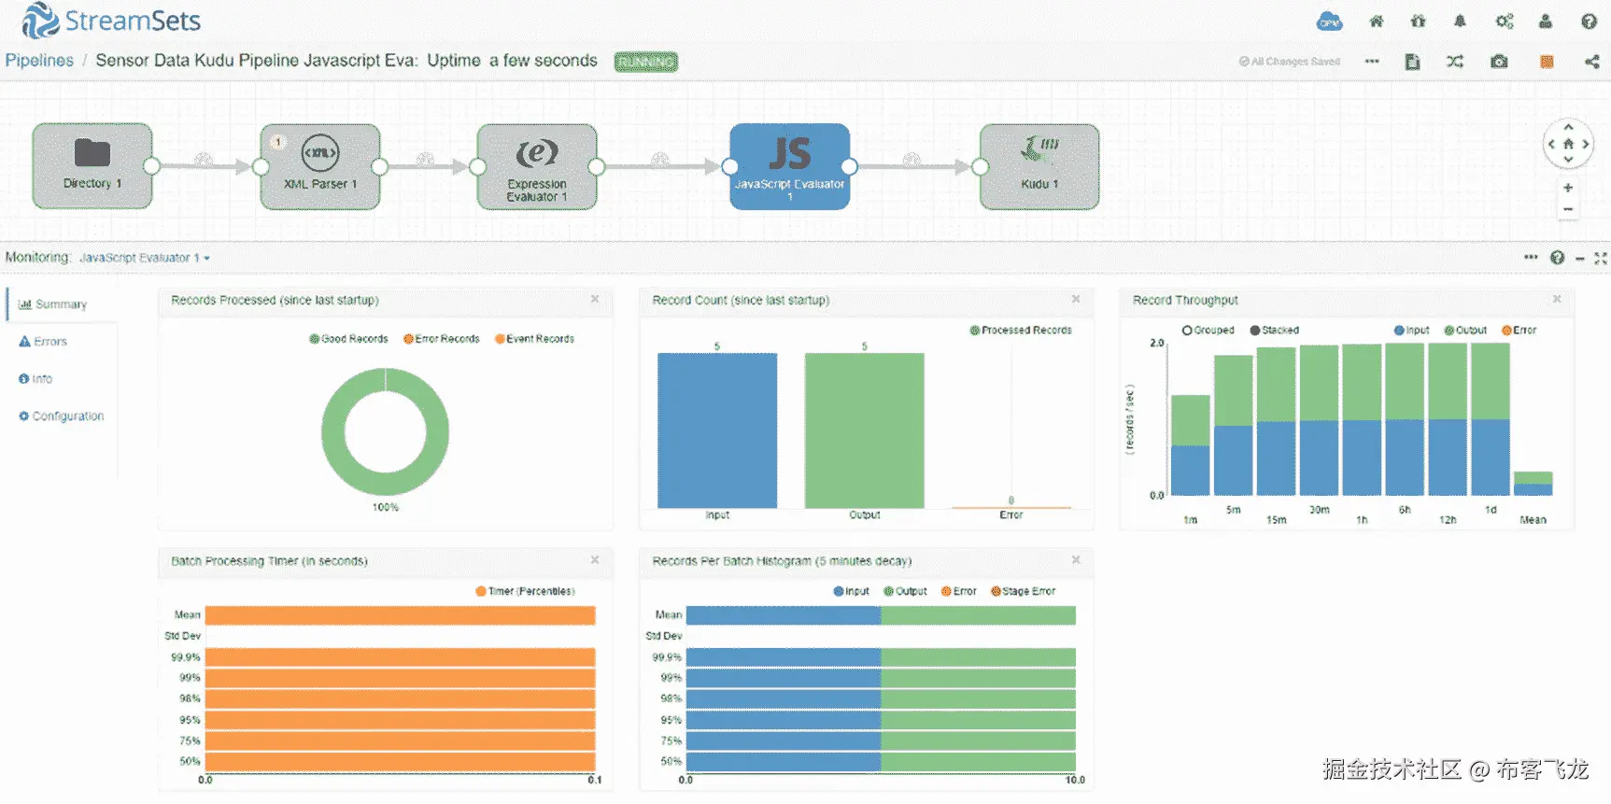This screenshot has height=804, width=1611.
Task: Pan the canvas up
Action: click(1568, 127)
